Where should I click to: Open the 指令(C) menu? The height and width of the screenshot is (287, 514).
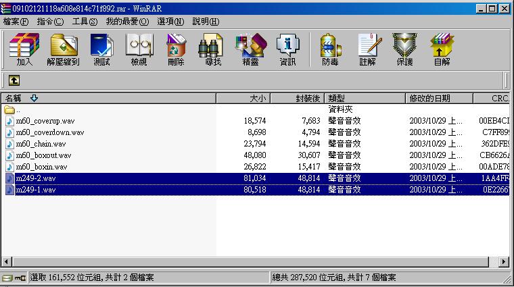point(50,22)
